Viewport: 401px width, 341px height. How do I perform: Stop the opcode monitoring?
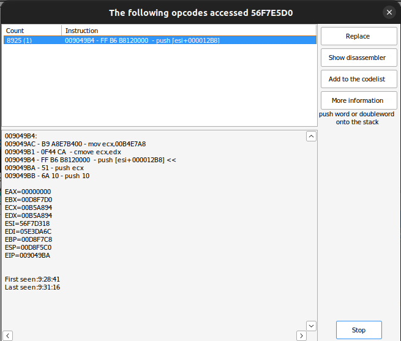[x=359, y=330]
